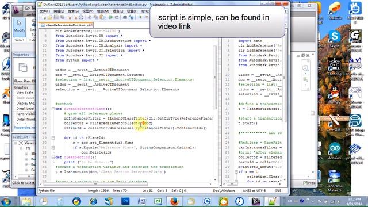
Task: Click the Python file status label
Action: click(47, 191)
